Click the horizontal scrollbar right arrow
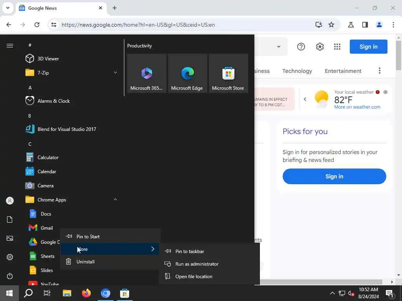 [x=392, y=282]
